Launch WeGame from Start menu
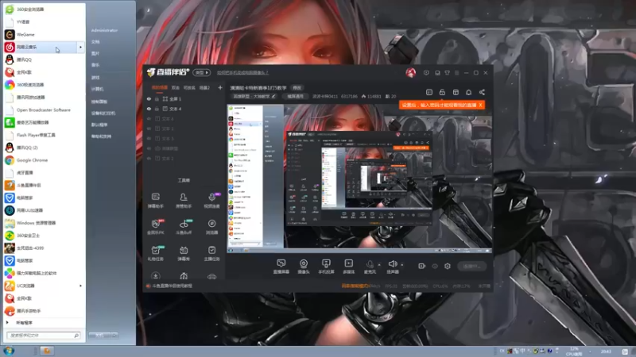This screenshot has width=636, height=357. (45, 34)
